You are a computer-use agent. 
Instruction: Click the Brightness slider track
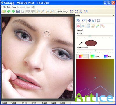click(95, 50)
